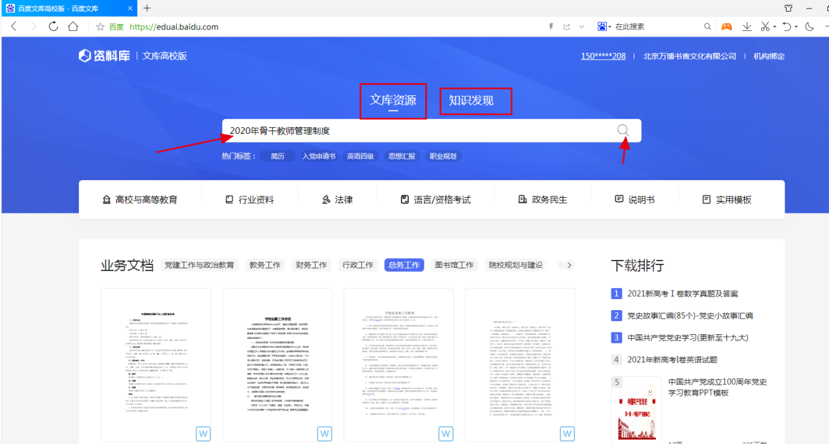Expand the undo arrow dropdown in toolbar
Image resolution: width=829 pixels, height=444 pixels.
796,27
